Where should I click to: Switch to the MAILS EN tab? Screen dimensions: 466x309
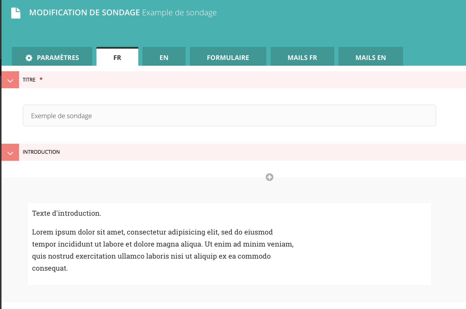371,58
